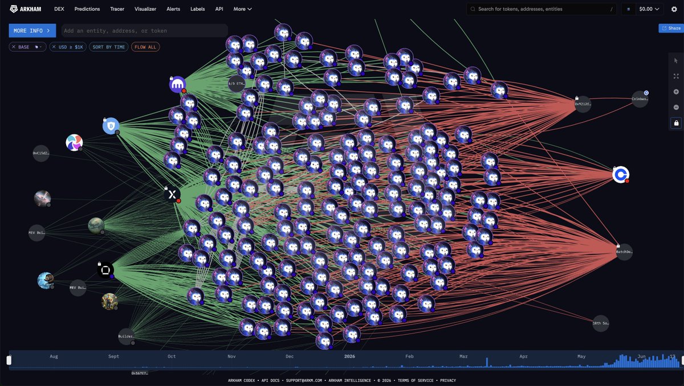684x386 pixels.
Task: Open the BASE chain selector dropdown
Action: 39,47
